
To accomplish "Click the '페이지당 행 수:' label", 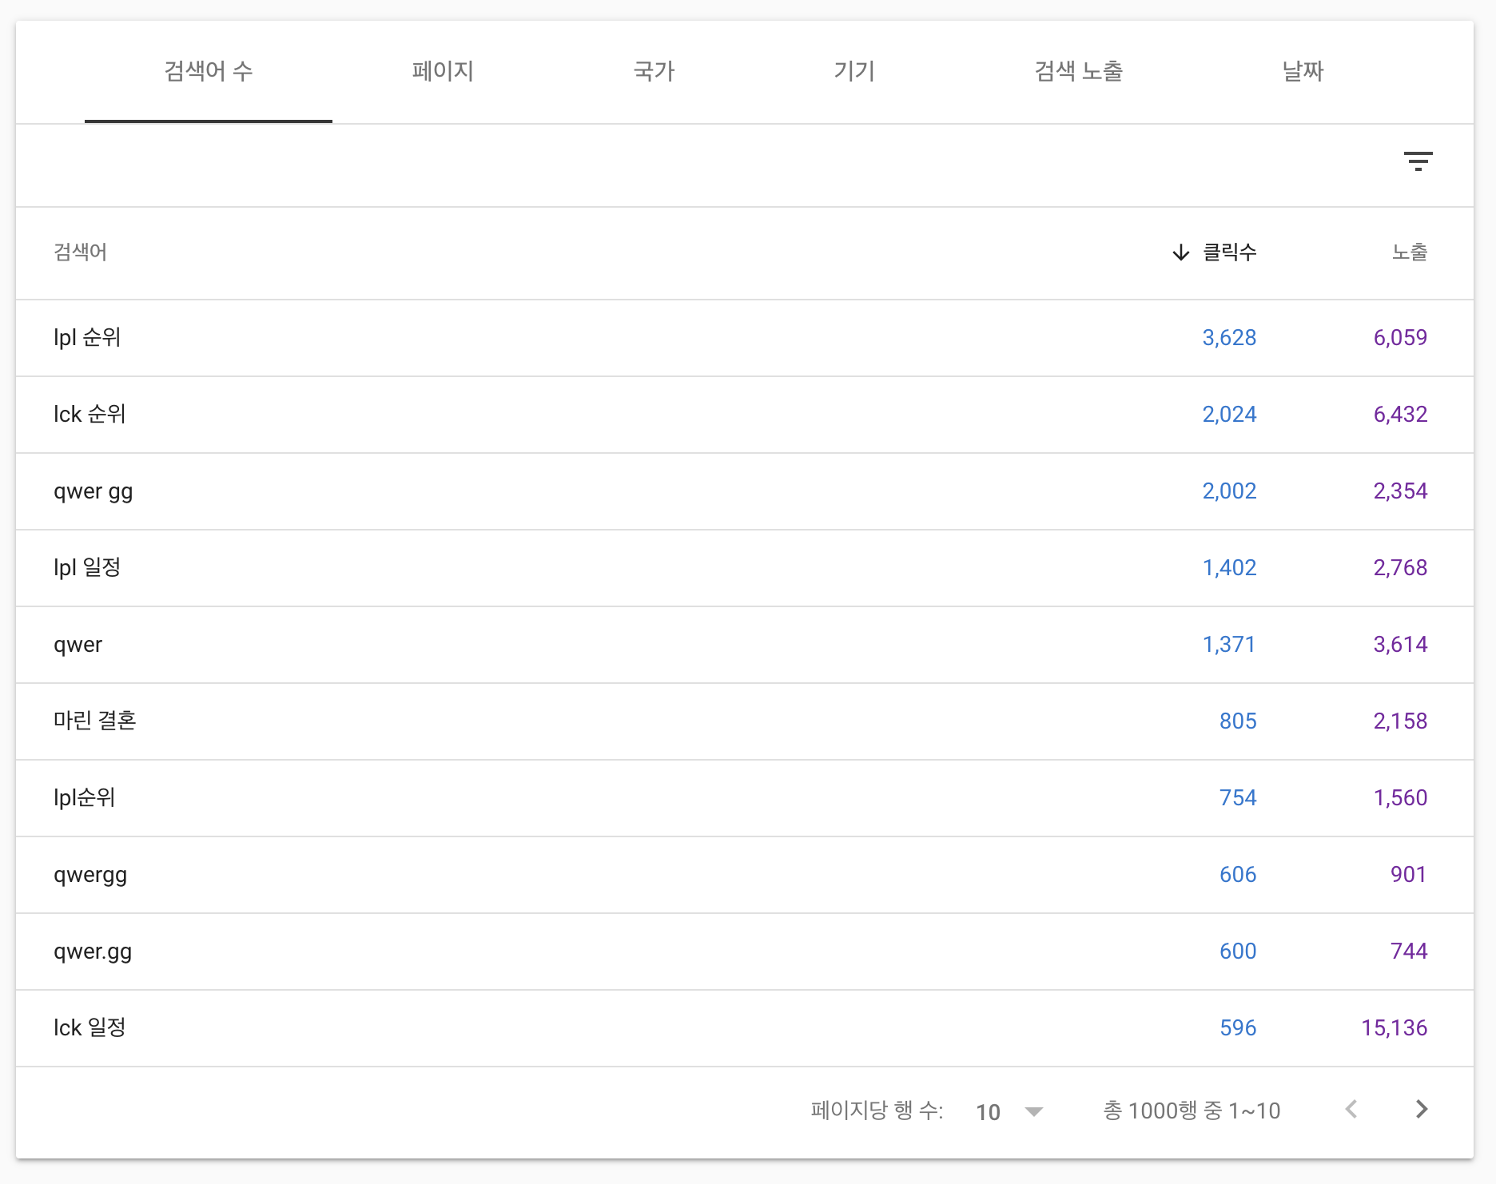I will [877, 1110].
